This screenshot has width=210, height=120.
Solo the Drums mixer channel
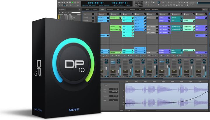(x=113, y=70)
